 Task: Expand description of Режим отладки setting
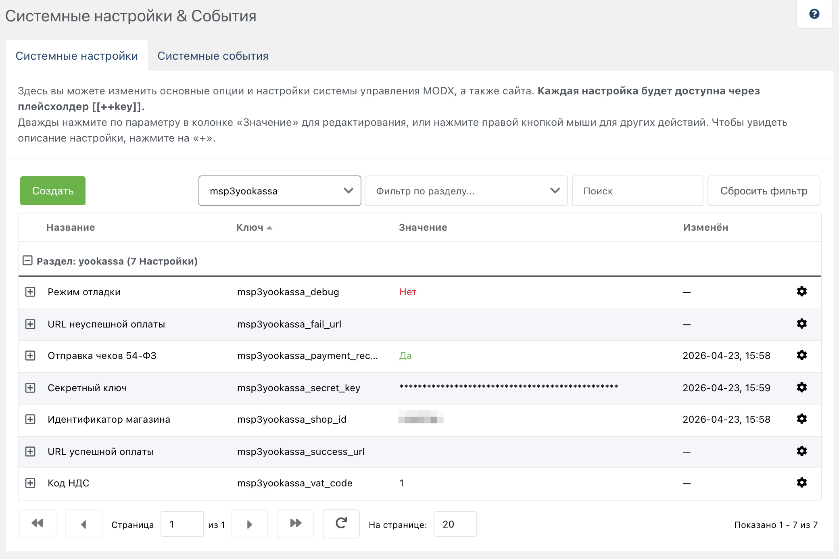point(30,292)
